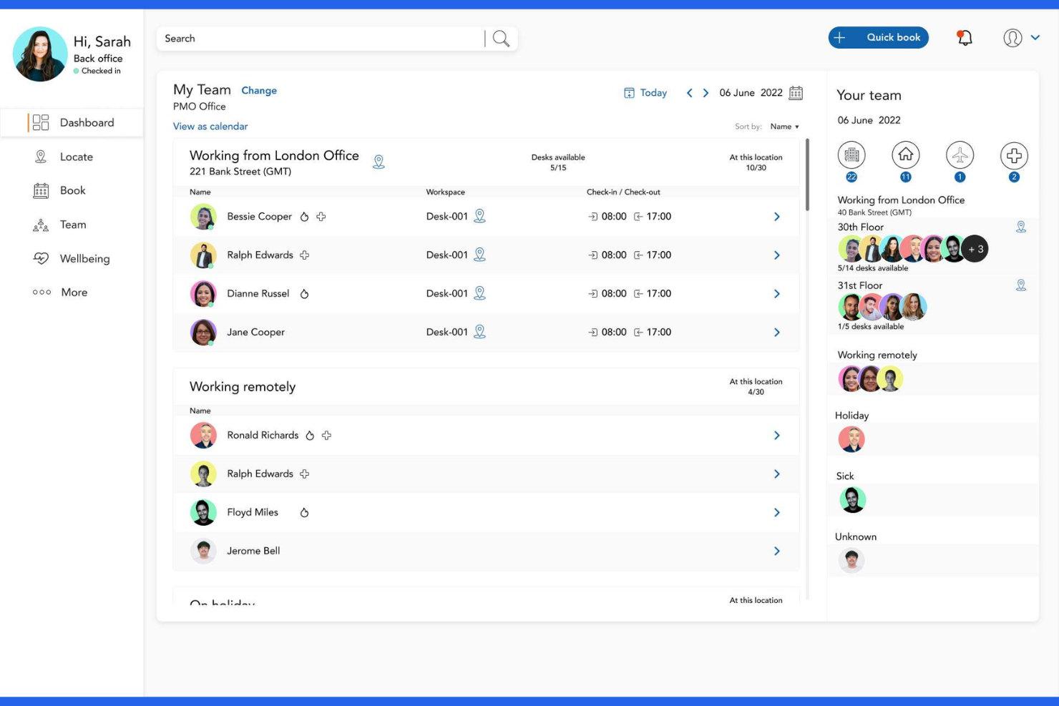This screenshot has width=1059, height=706.
Task: Open the location pin beside Working from London Office
Action: [379, 162]
